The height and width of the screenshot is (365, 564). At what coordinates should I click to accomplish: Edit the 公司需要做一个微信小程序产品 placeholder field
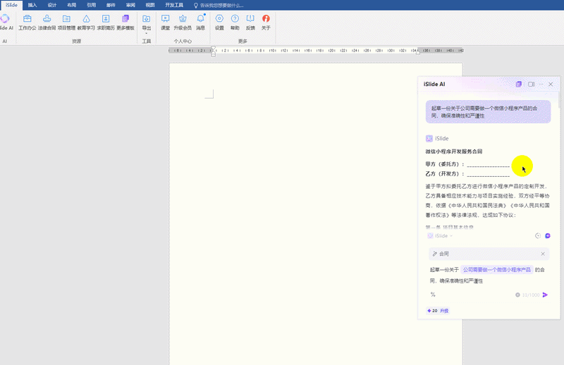(x=497, y=270)
